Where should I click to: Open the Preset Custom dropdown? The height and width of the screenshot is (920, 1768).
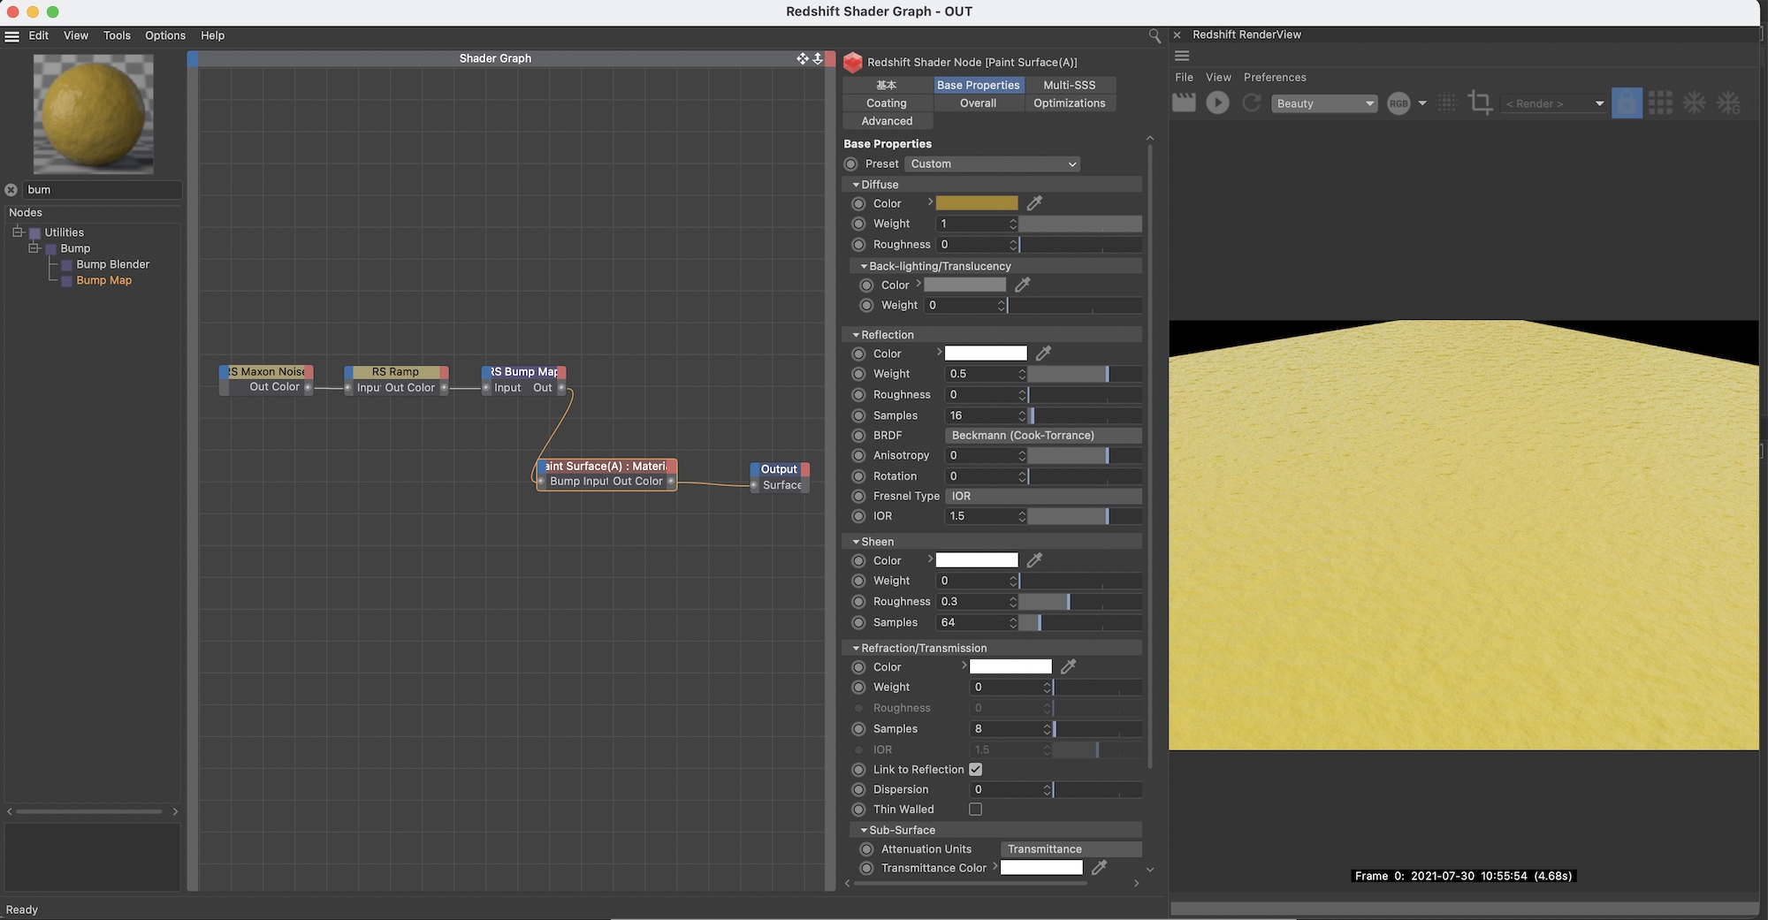coord(993,164)
